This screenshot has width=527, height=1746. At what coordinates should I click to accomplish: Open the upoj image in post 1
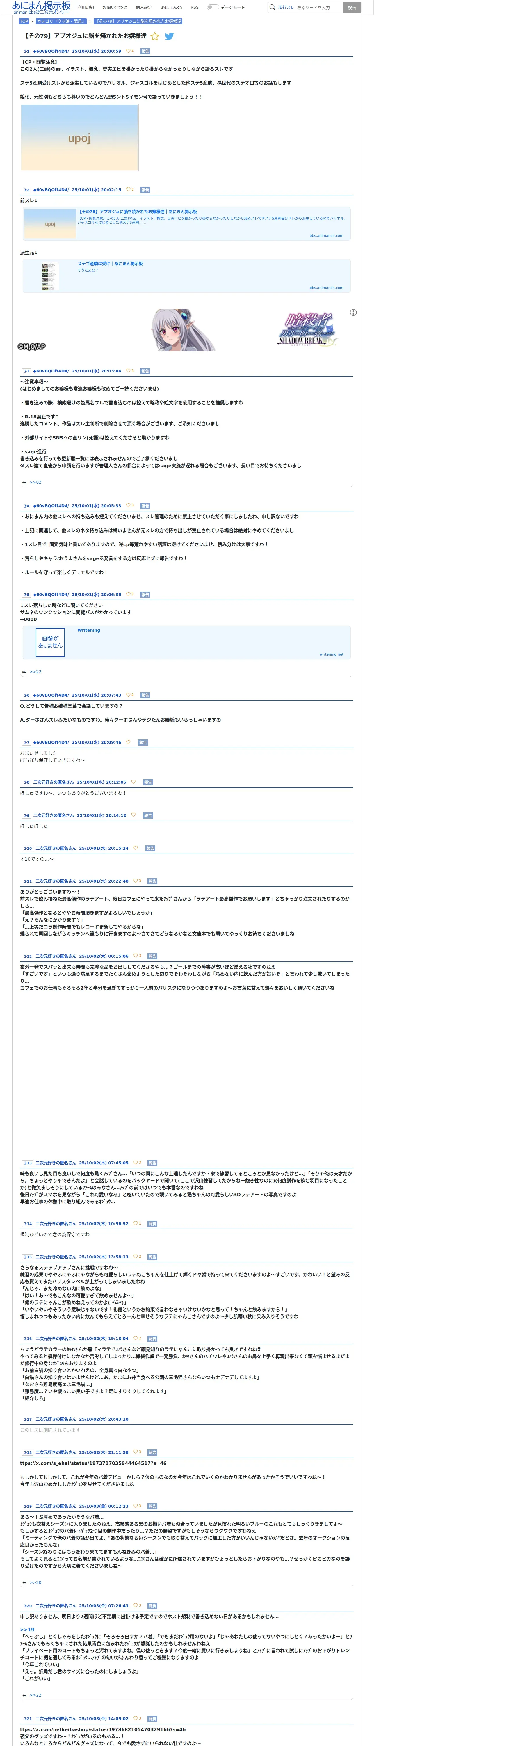[79, 138]
